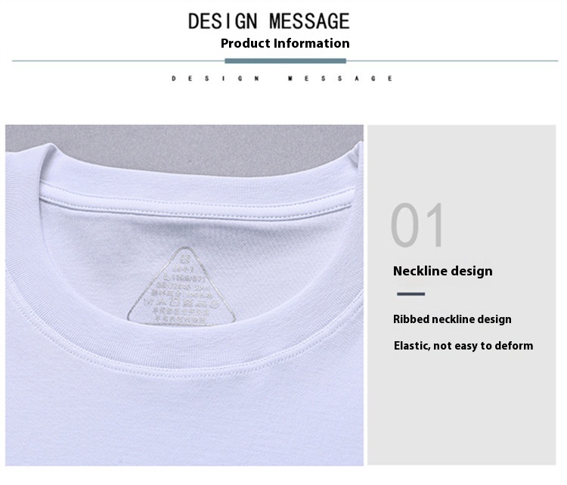Image resolution: width=567 pixels, height=485 pixels.
Task: Click the large gray 01 number
Action: pos(417,225)
